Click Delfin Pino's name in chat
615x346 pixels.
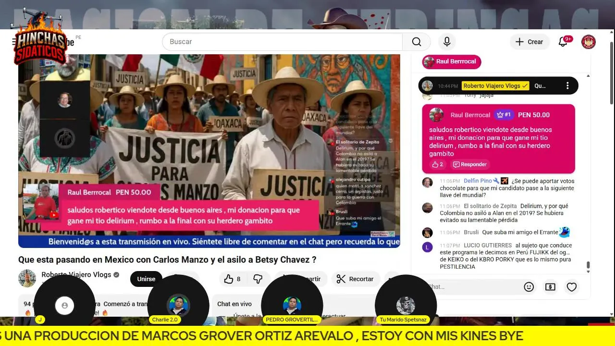[x=478, y=181]
